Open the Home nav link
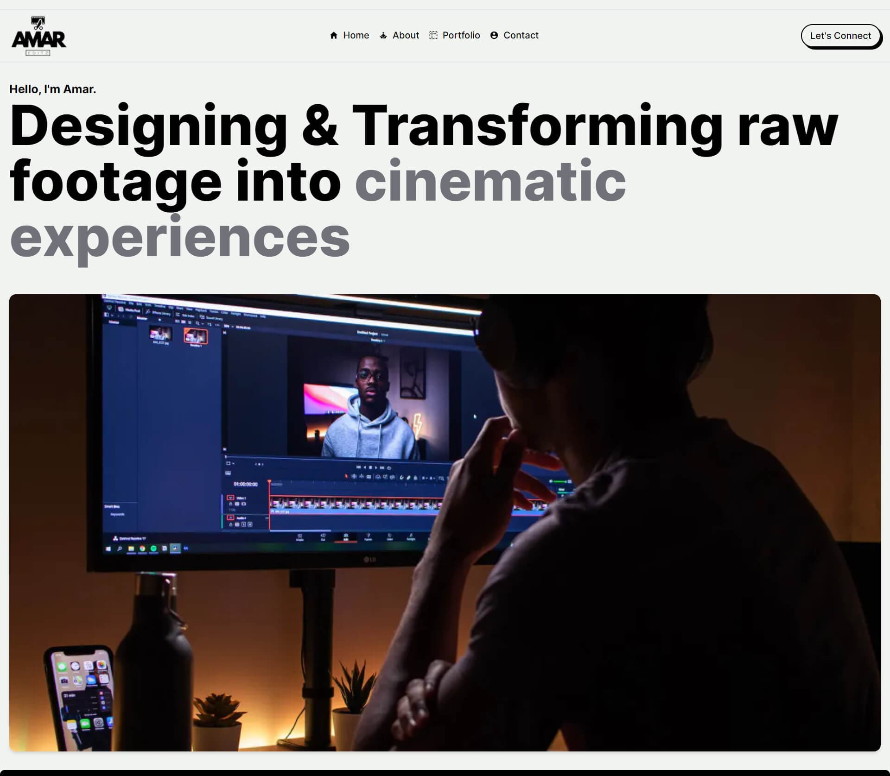The image size is (890, 776). [x=356, y=36]
